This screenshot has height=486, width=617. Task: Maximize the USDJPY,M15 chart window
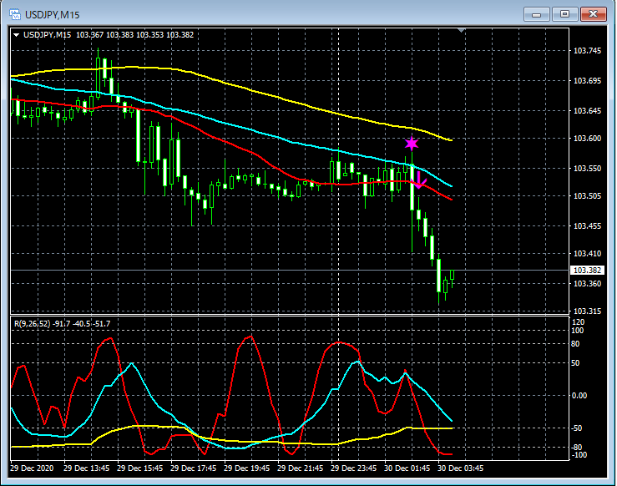(x=564, y=14)
